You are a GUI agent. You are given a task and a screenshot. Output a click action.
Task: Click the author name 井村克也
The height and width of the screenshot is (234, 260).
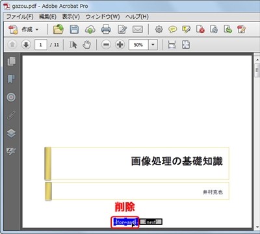click(213, 192)
